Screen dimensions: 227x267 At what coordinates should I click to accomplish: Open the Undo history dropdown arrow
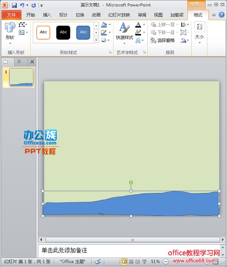click(27, 5)
